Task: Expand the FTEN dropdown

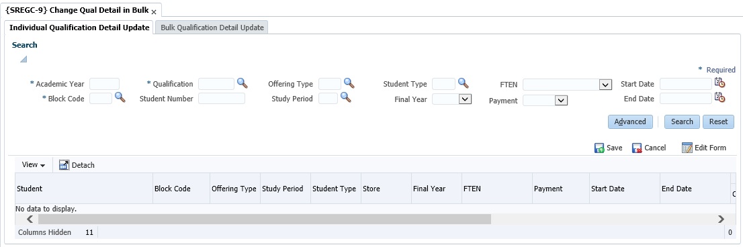Action: point(605,85)
